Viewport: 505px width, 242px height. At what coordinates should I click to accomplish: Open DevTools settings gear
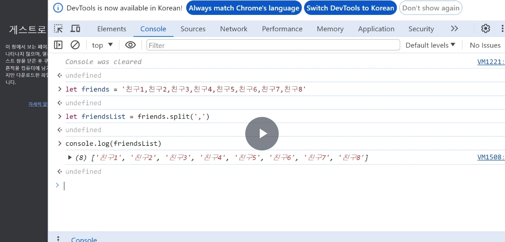(486, 29)
